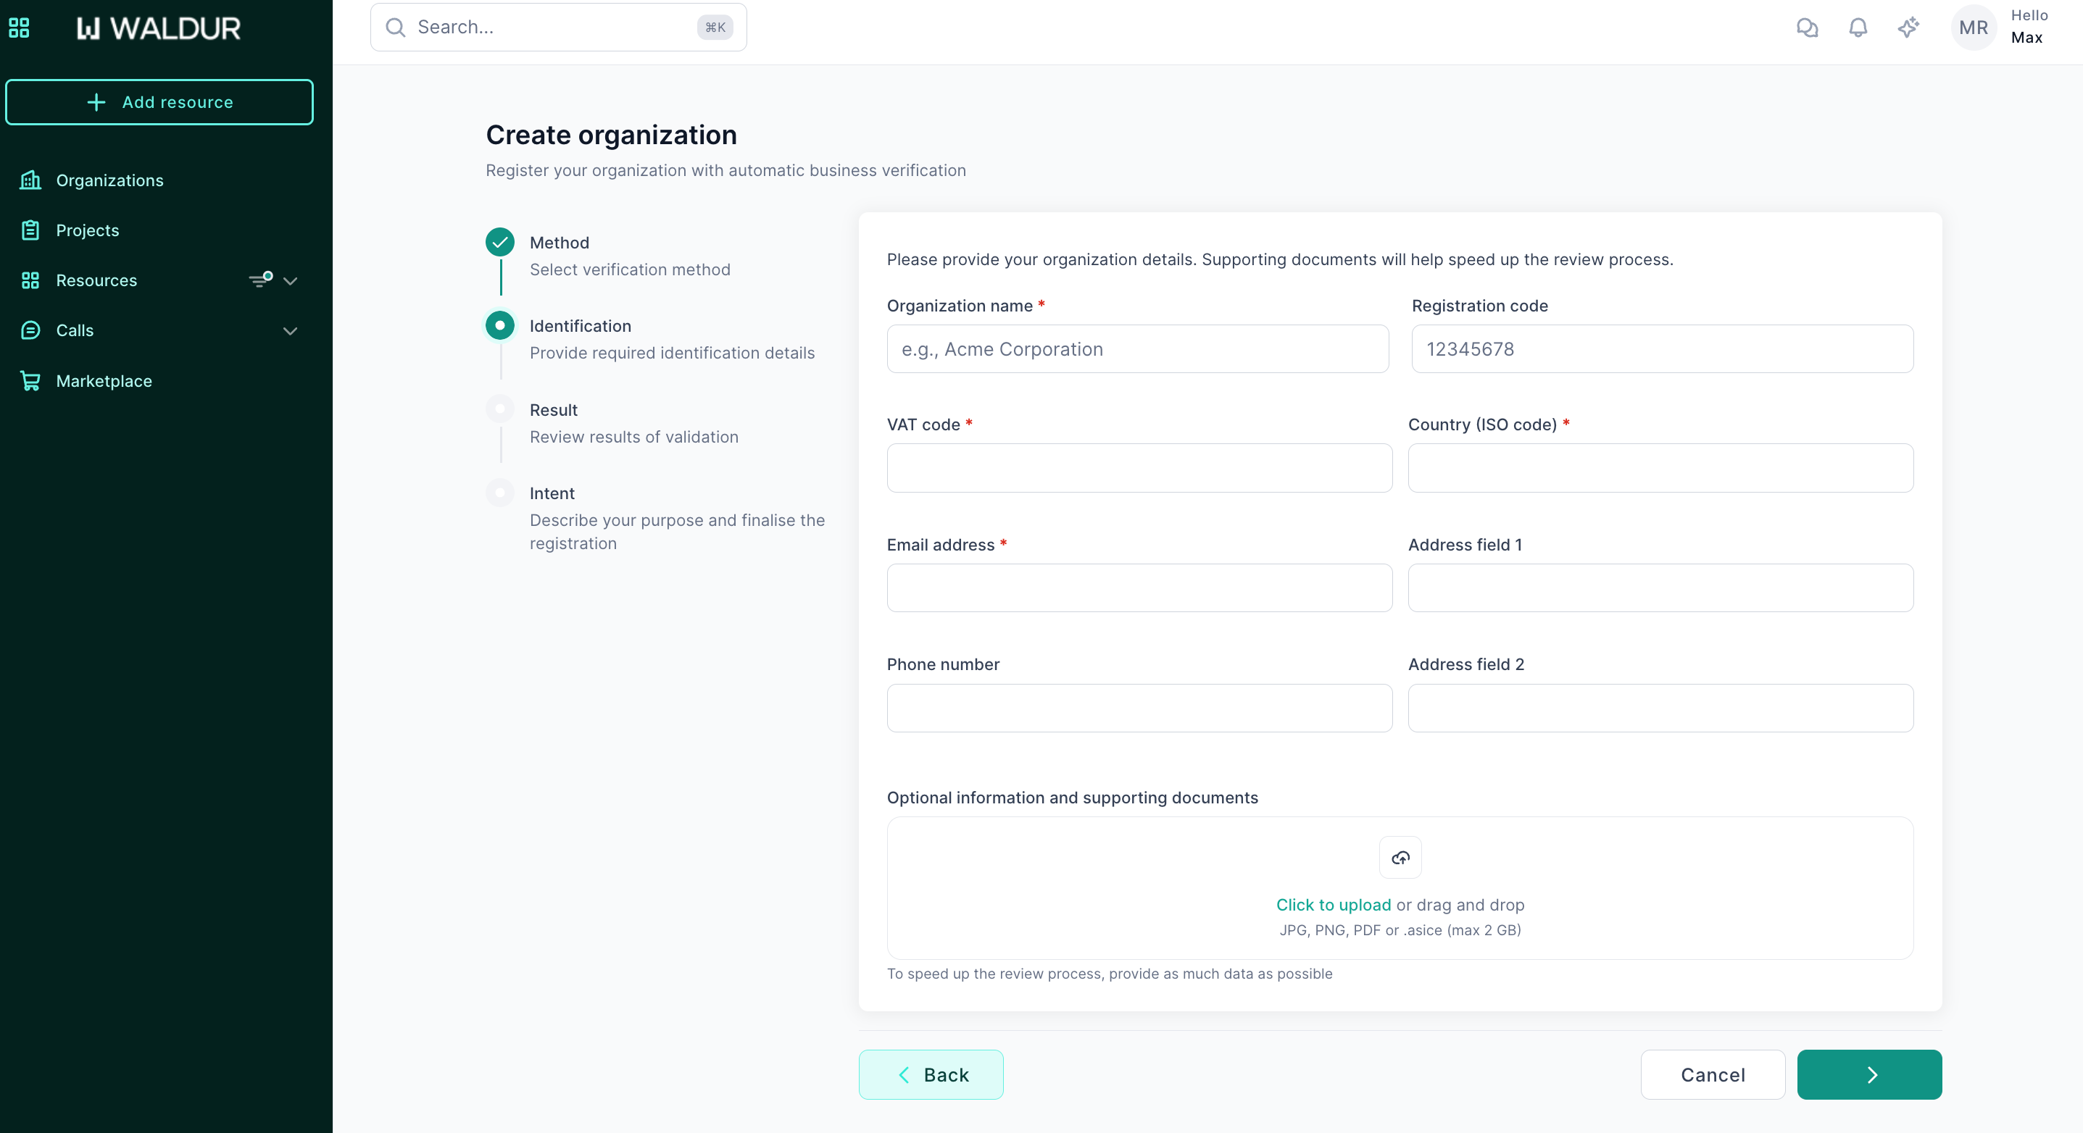Image resolution: width=2083 pixels, height=1133 pixels.
Task: Expand the Resources menu chevron
Action: (x=291, y=280)
